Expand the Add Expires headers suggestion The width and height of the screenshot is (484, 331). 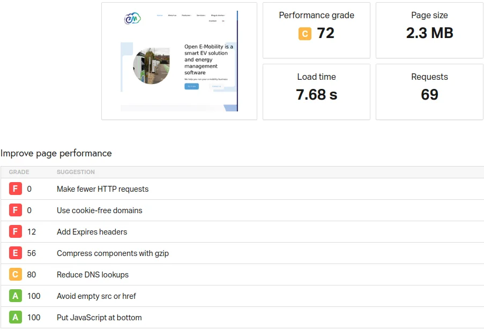pos(92,232)
